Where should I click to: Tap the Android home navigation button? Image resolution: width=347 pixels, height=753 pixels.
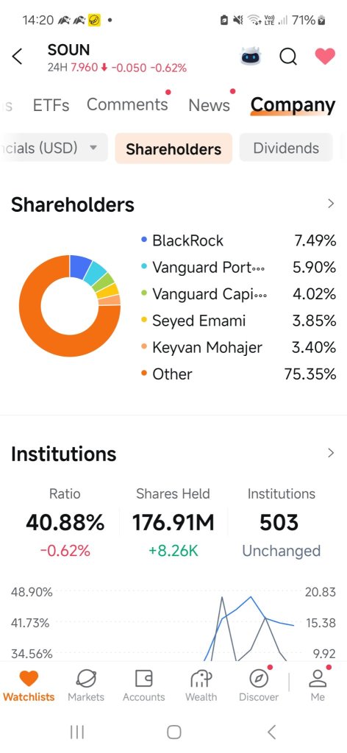point(173,732)
